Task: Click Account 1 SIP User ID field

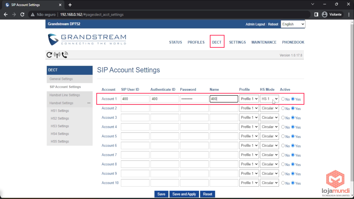Action: [135, 99]
